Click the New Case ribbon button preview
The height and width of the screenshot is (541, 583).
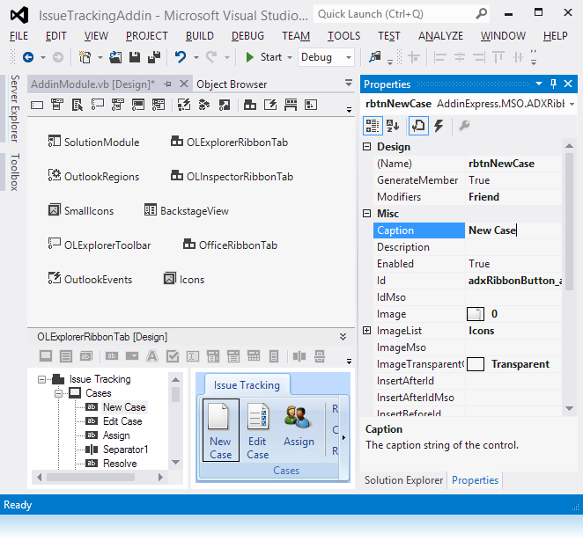pos(221,430)
